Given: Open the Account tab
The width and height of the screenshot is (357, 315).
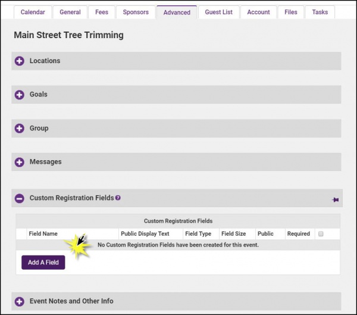Looking at the screenshot, I should (258, 12).
